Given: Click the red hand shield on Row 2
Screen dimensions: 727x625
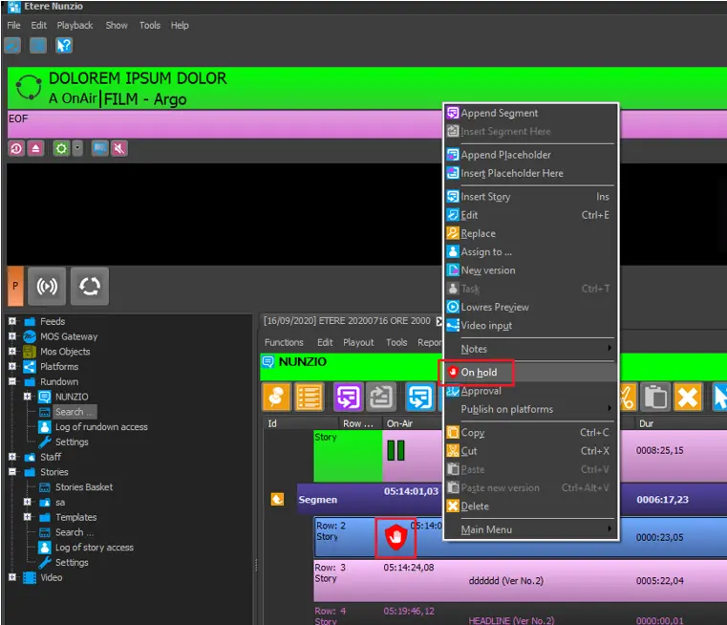Looking at the screenshot, I should (396, 539).
